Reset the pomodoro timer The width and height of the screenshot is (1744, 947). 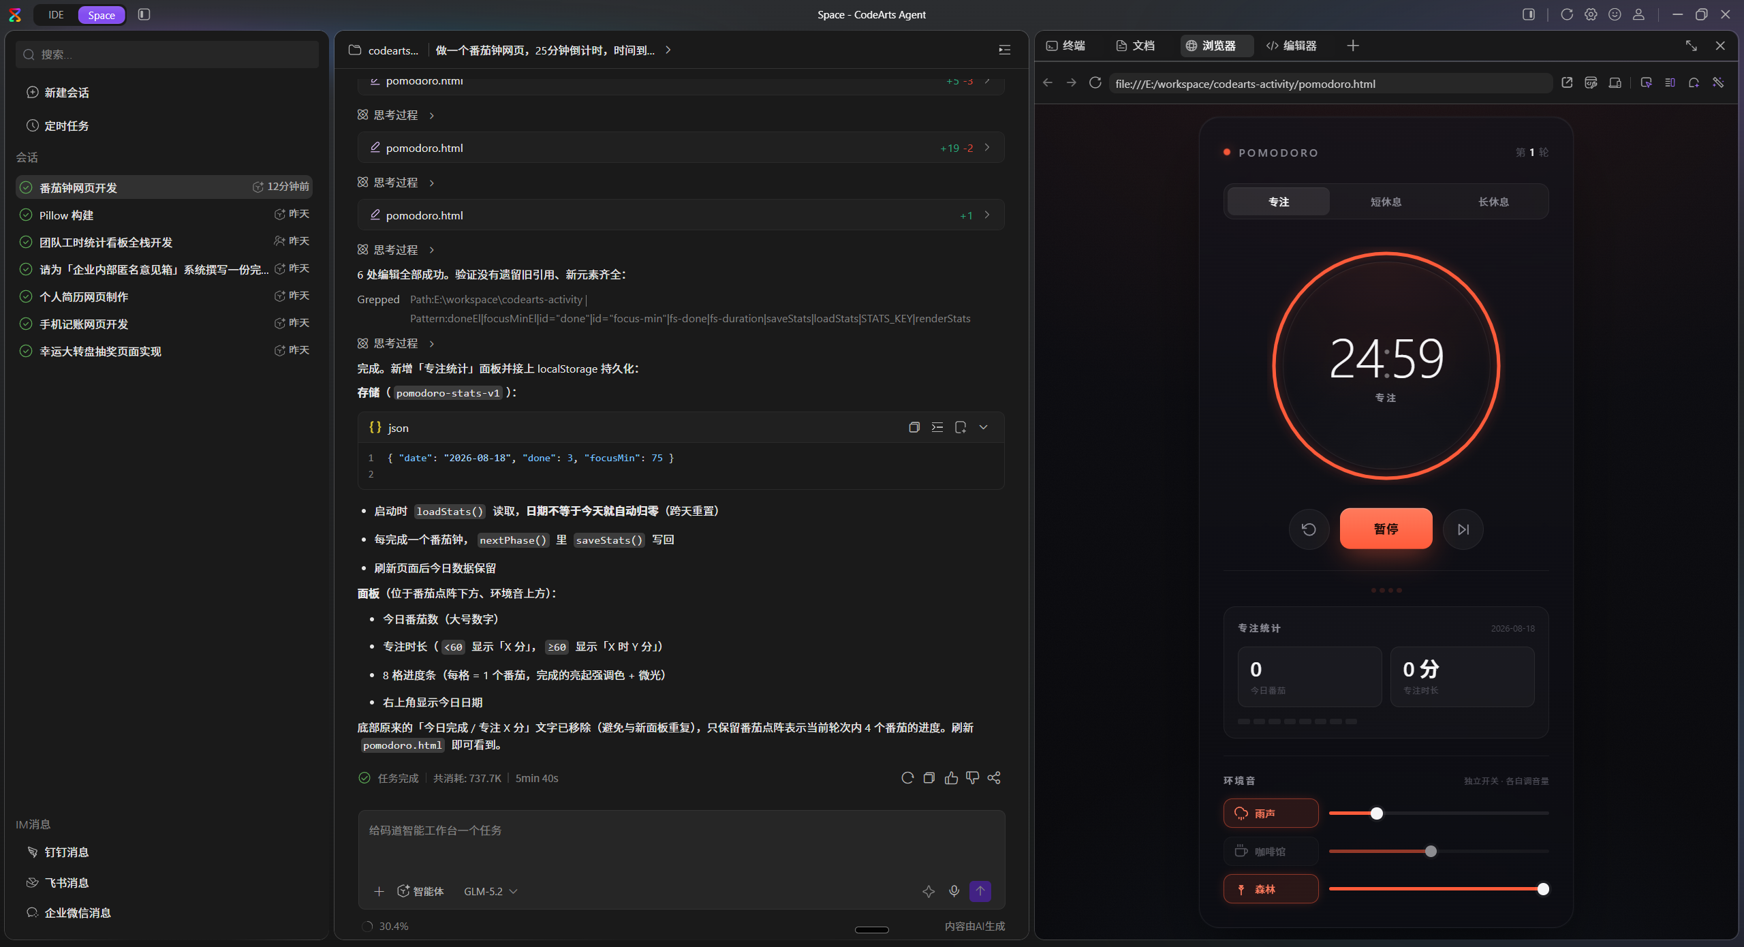coord(1309,529)
